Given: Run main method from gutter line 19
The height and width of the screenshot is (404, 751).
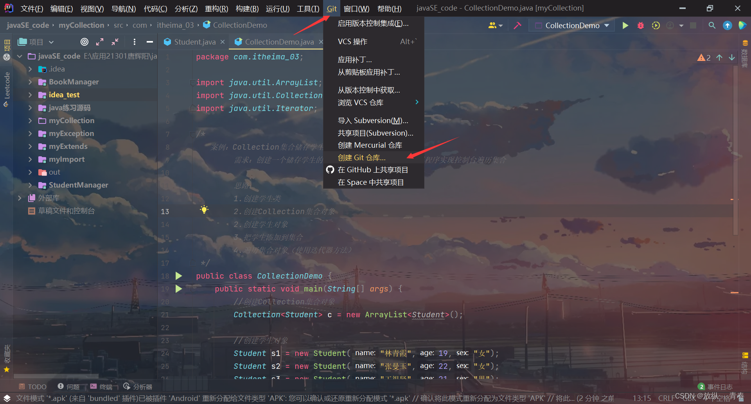Looking at the screenshot, I should coord(179,289).
